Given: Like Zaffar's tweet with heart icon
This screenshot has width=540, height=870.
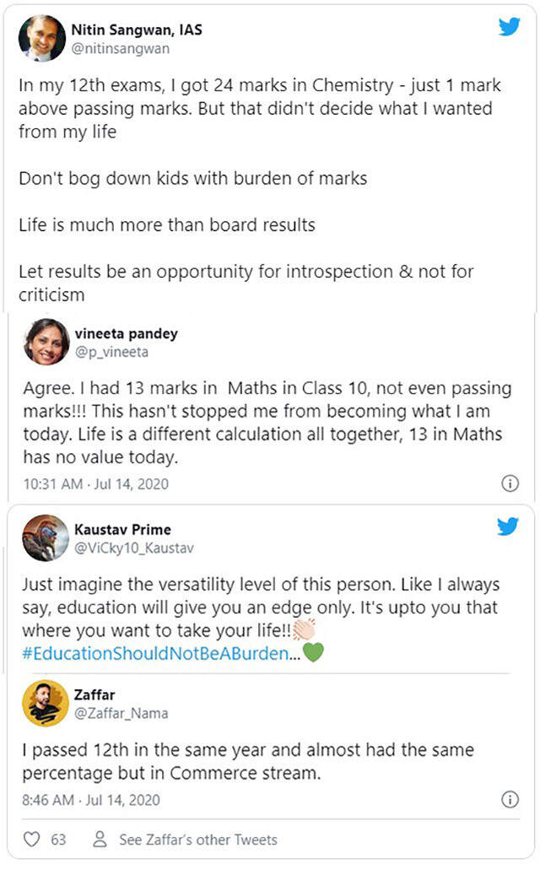Looking at the screenshot, I should (32, 840).
